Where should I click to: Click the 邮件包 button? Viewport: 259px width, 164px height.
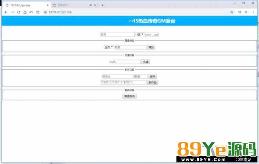[152, 82]
